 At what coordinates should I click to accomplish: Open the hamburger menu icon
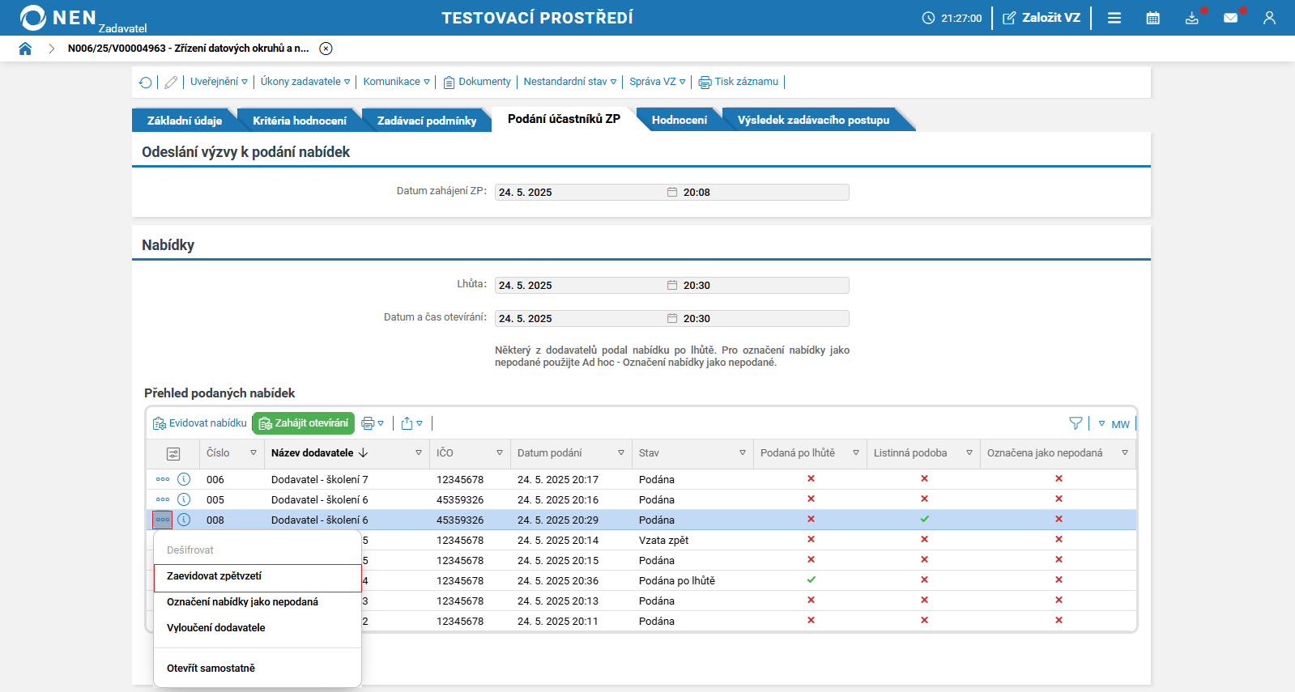coord(1114,18)
